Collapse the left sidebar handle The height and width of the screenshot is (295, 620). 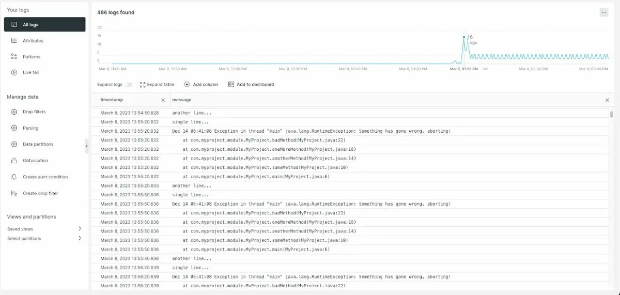pos(86,146)
